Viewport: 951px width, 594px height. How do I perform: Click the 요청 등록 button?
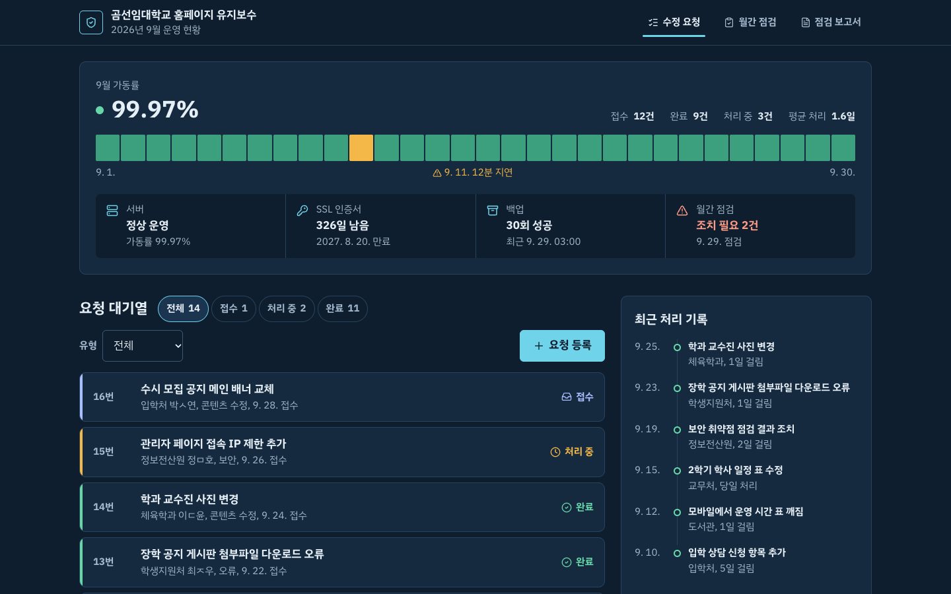click(562, 346)
